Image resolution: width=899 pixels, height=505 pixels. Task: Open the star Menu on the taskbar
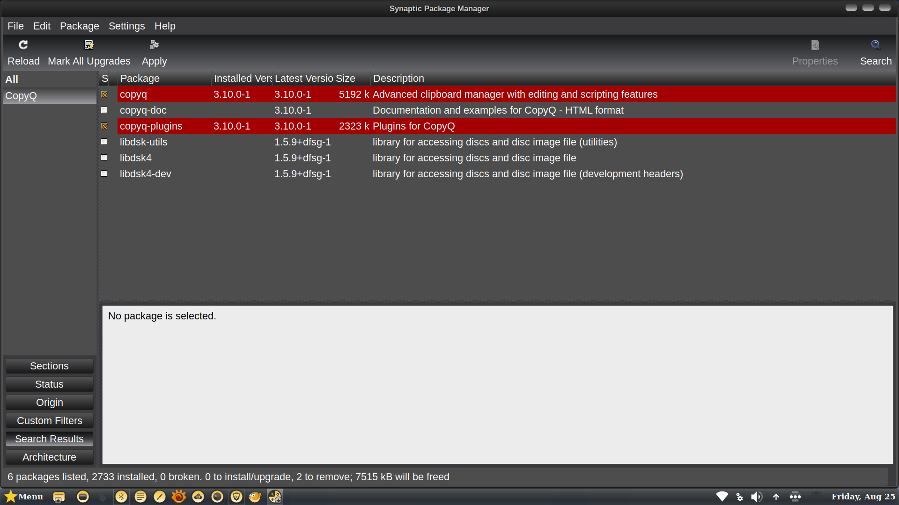[23, 497]
